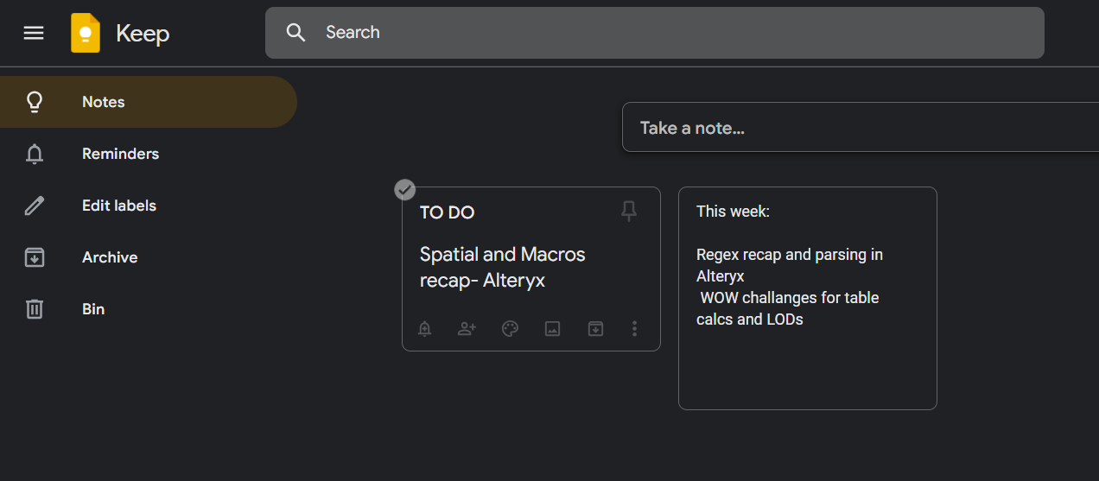Image resolution: width=1099 pixels, height=481 pixels.
Task: Go to Notes in sidebar
Action: pos(104,102)
